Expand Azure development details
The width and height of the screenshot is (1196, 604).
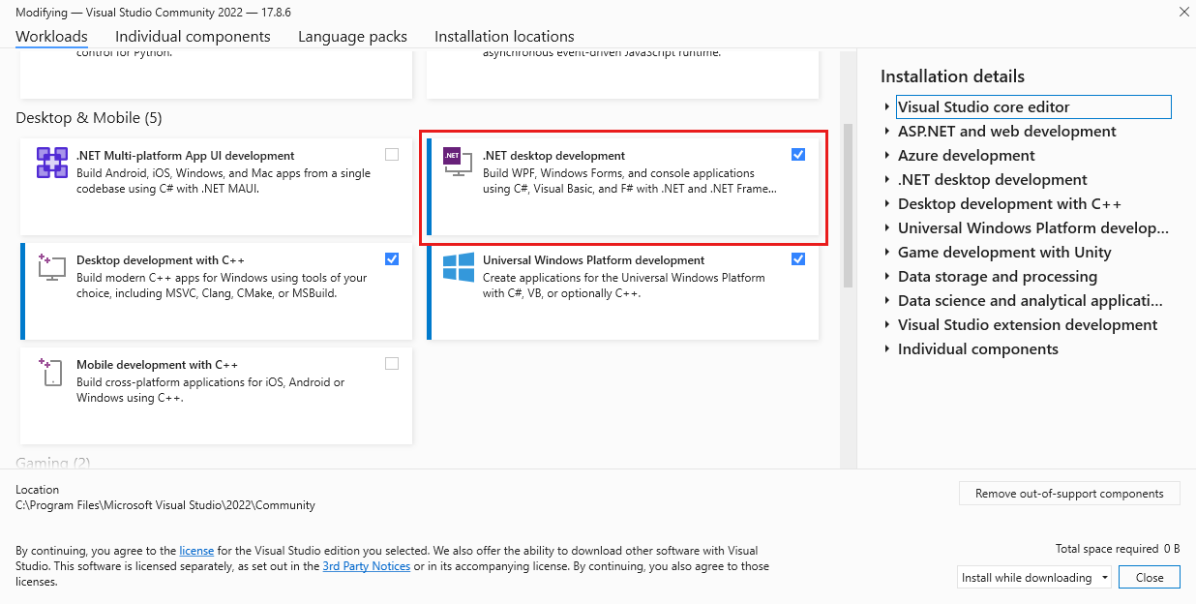click(x=887, y=156)
